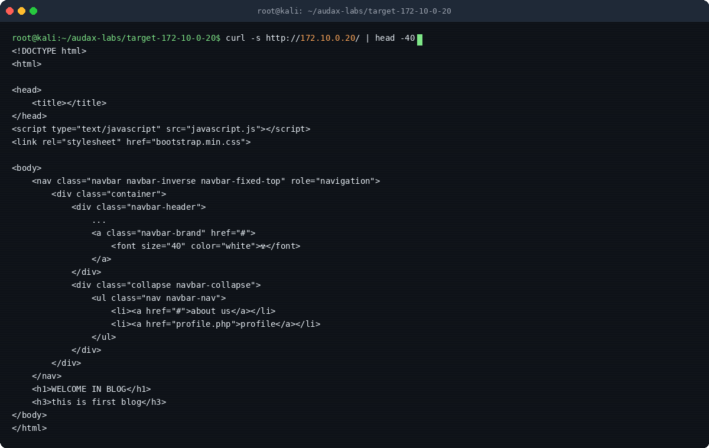
Task: Click the green terminal cursor block
Action: [419, 40]
